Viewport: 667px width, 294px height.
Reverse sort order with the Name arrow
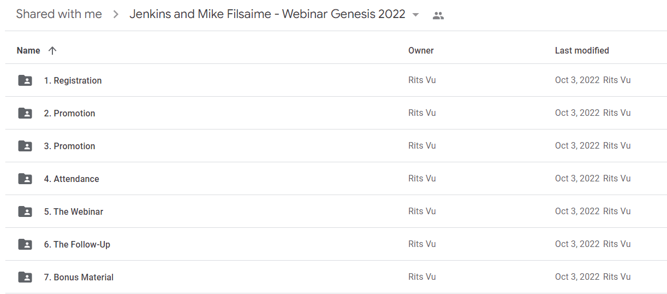[52, 50]
